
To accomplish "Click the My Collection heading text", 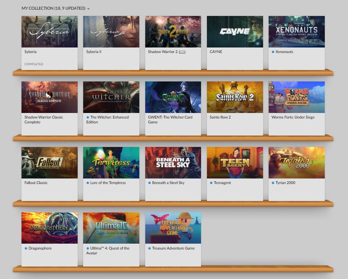I will tap(53, 8).
